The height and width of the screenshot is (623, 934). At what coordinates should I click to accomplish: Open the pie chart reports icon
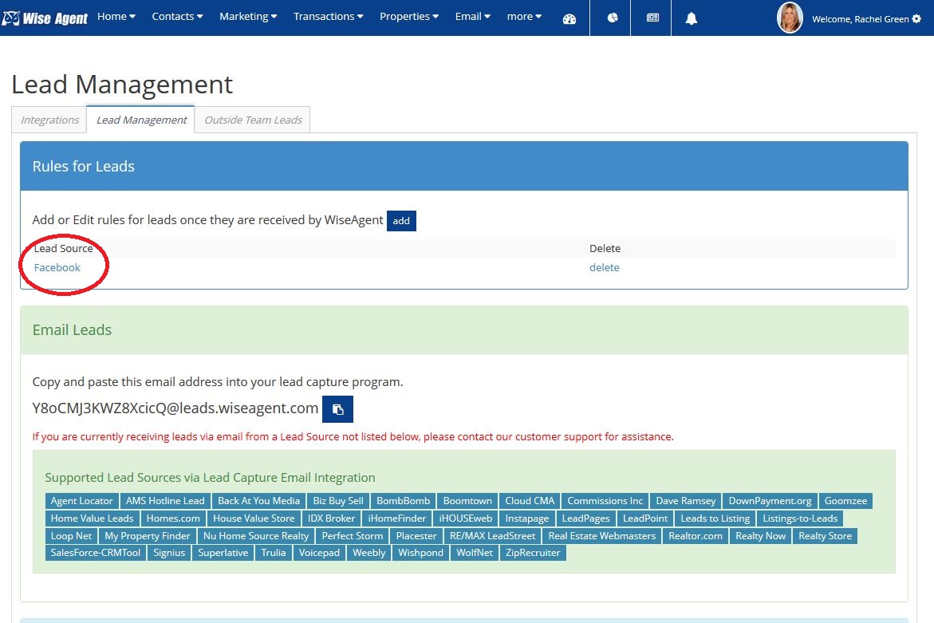(612, 18)
